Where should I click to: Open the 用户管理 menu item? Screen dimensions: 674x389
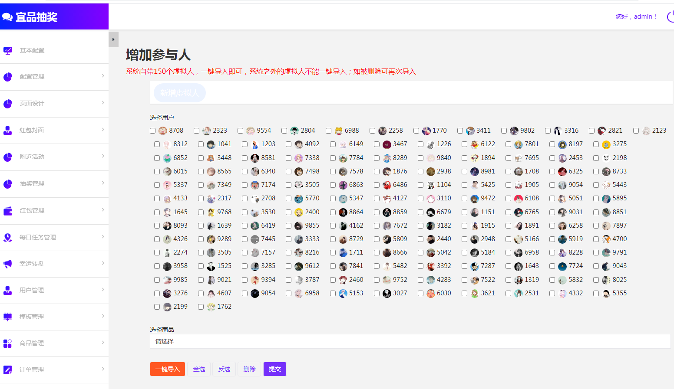coord(54,290)
